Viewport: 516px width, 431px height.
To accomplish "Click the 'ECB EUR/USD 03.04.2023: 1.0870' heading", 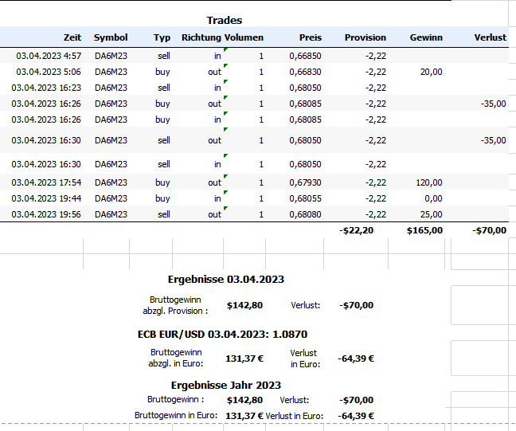I will tap(222, 335).
